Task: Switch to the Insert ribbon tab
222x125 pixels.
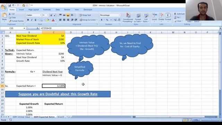Action: [x=22, y=10]
